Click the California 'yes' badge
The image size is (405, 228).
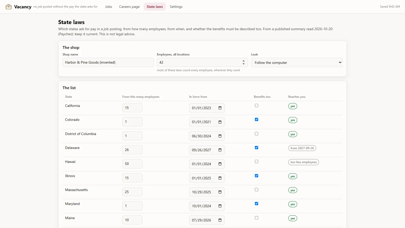tap(293, 106)
